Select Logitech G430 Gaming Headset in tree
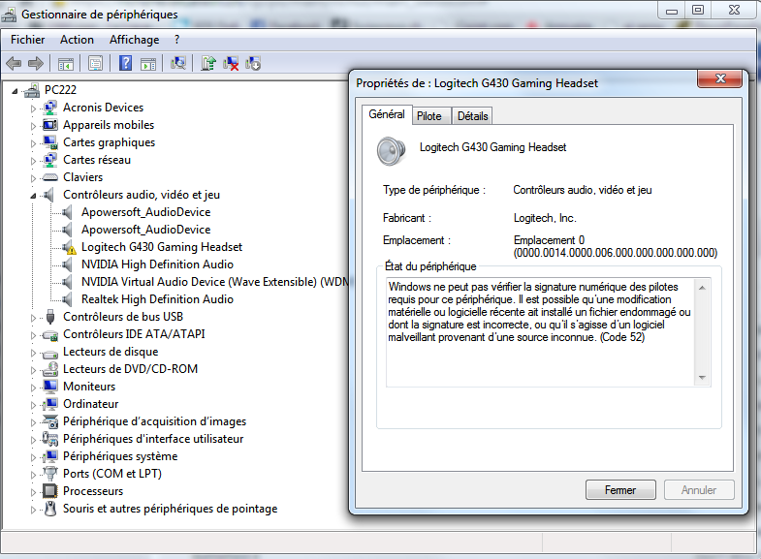 [x=162, y=247]
